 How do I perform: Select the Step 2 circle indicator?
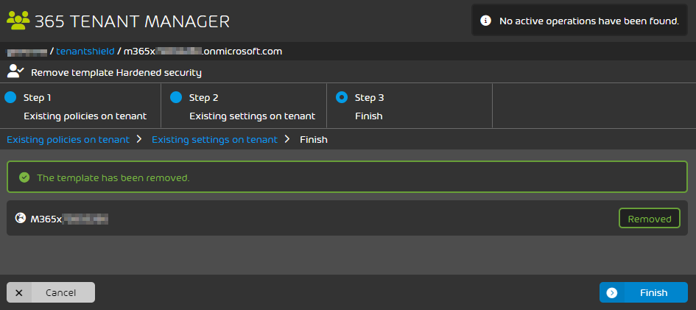point(176,98)
